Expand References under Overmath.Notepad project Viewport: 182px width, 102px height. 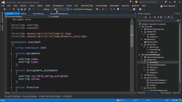142,75
